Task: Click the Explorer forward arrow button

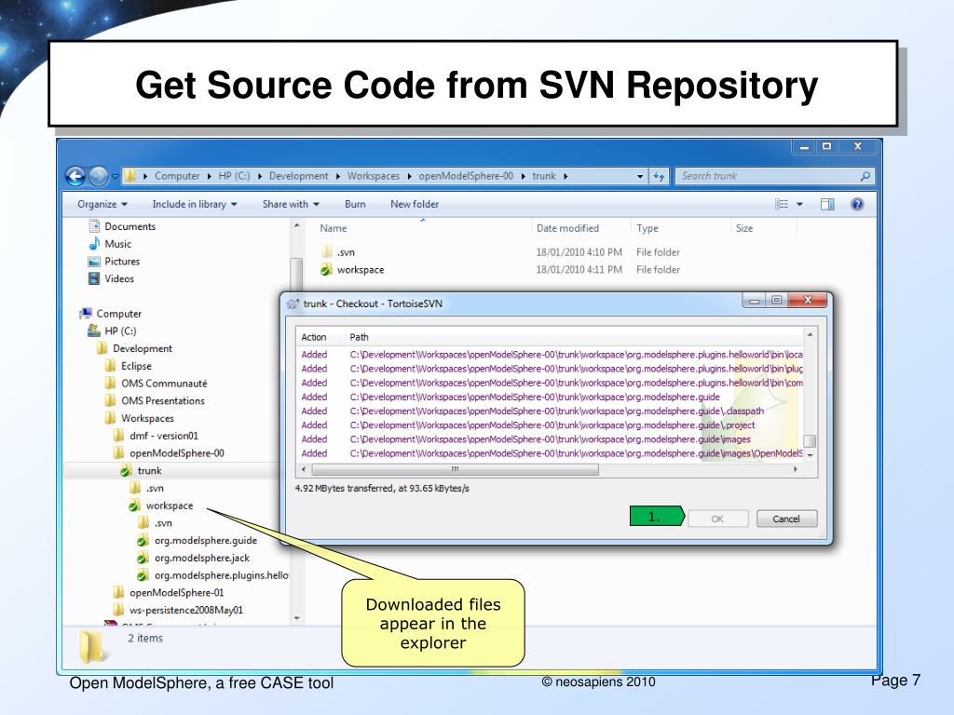Action: tap(98, 176)
